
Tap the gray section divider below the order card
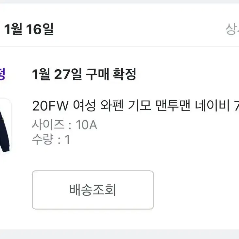click(120, 234)
